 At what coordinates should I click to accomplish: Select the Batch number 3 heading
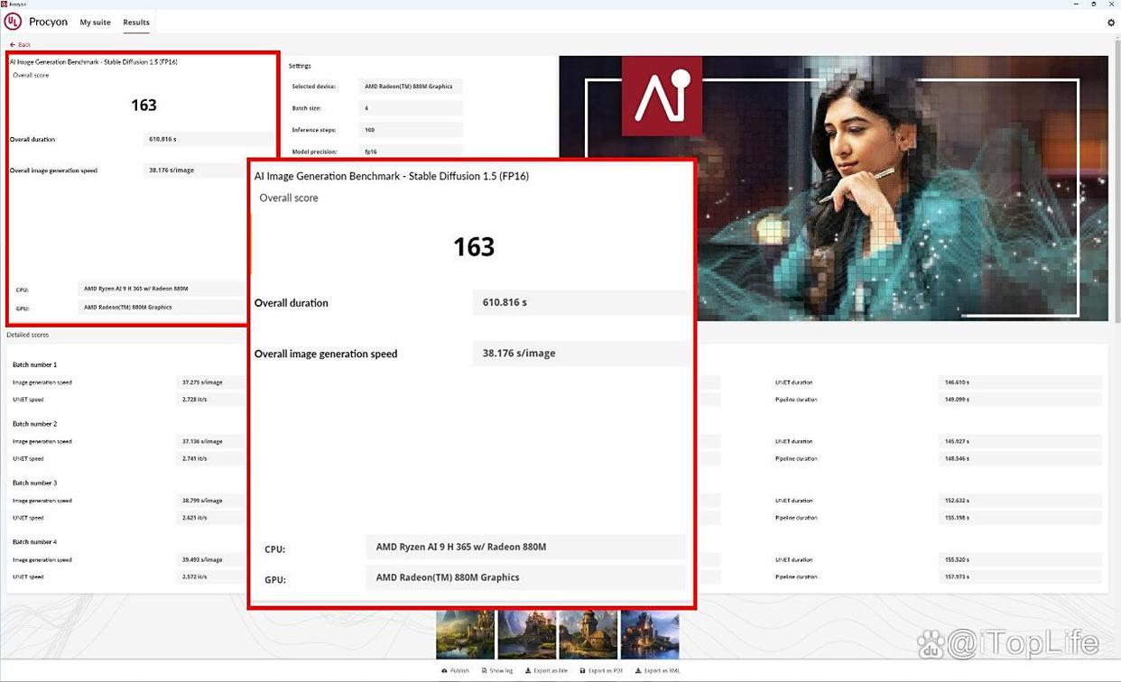[x=34, y=483]
